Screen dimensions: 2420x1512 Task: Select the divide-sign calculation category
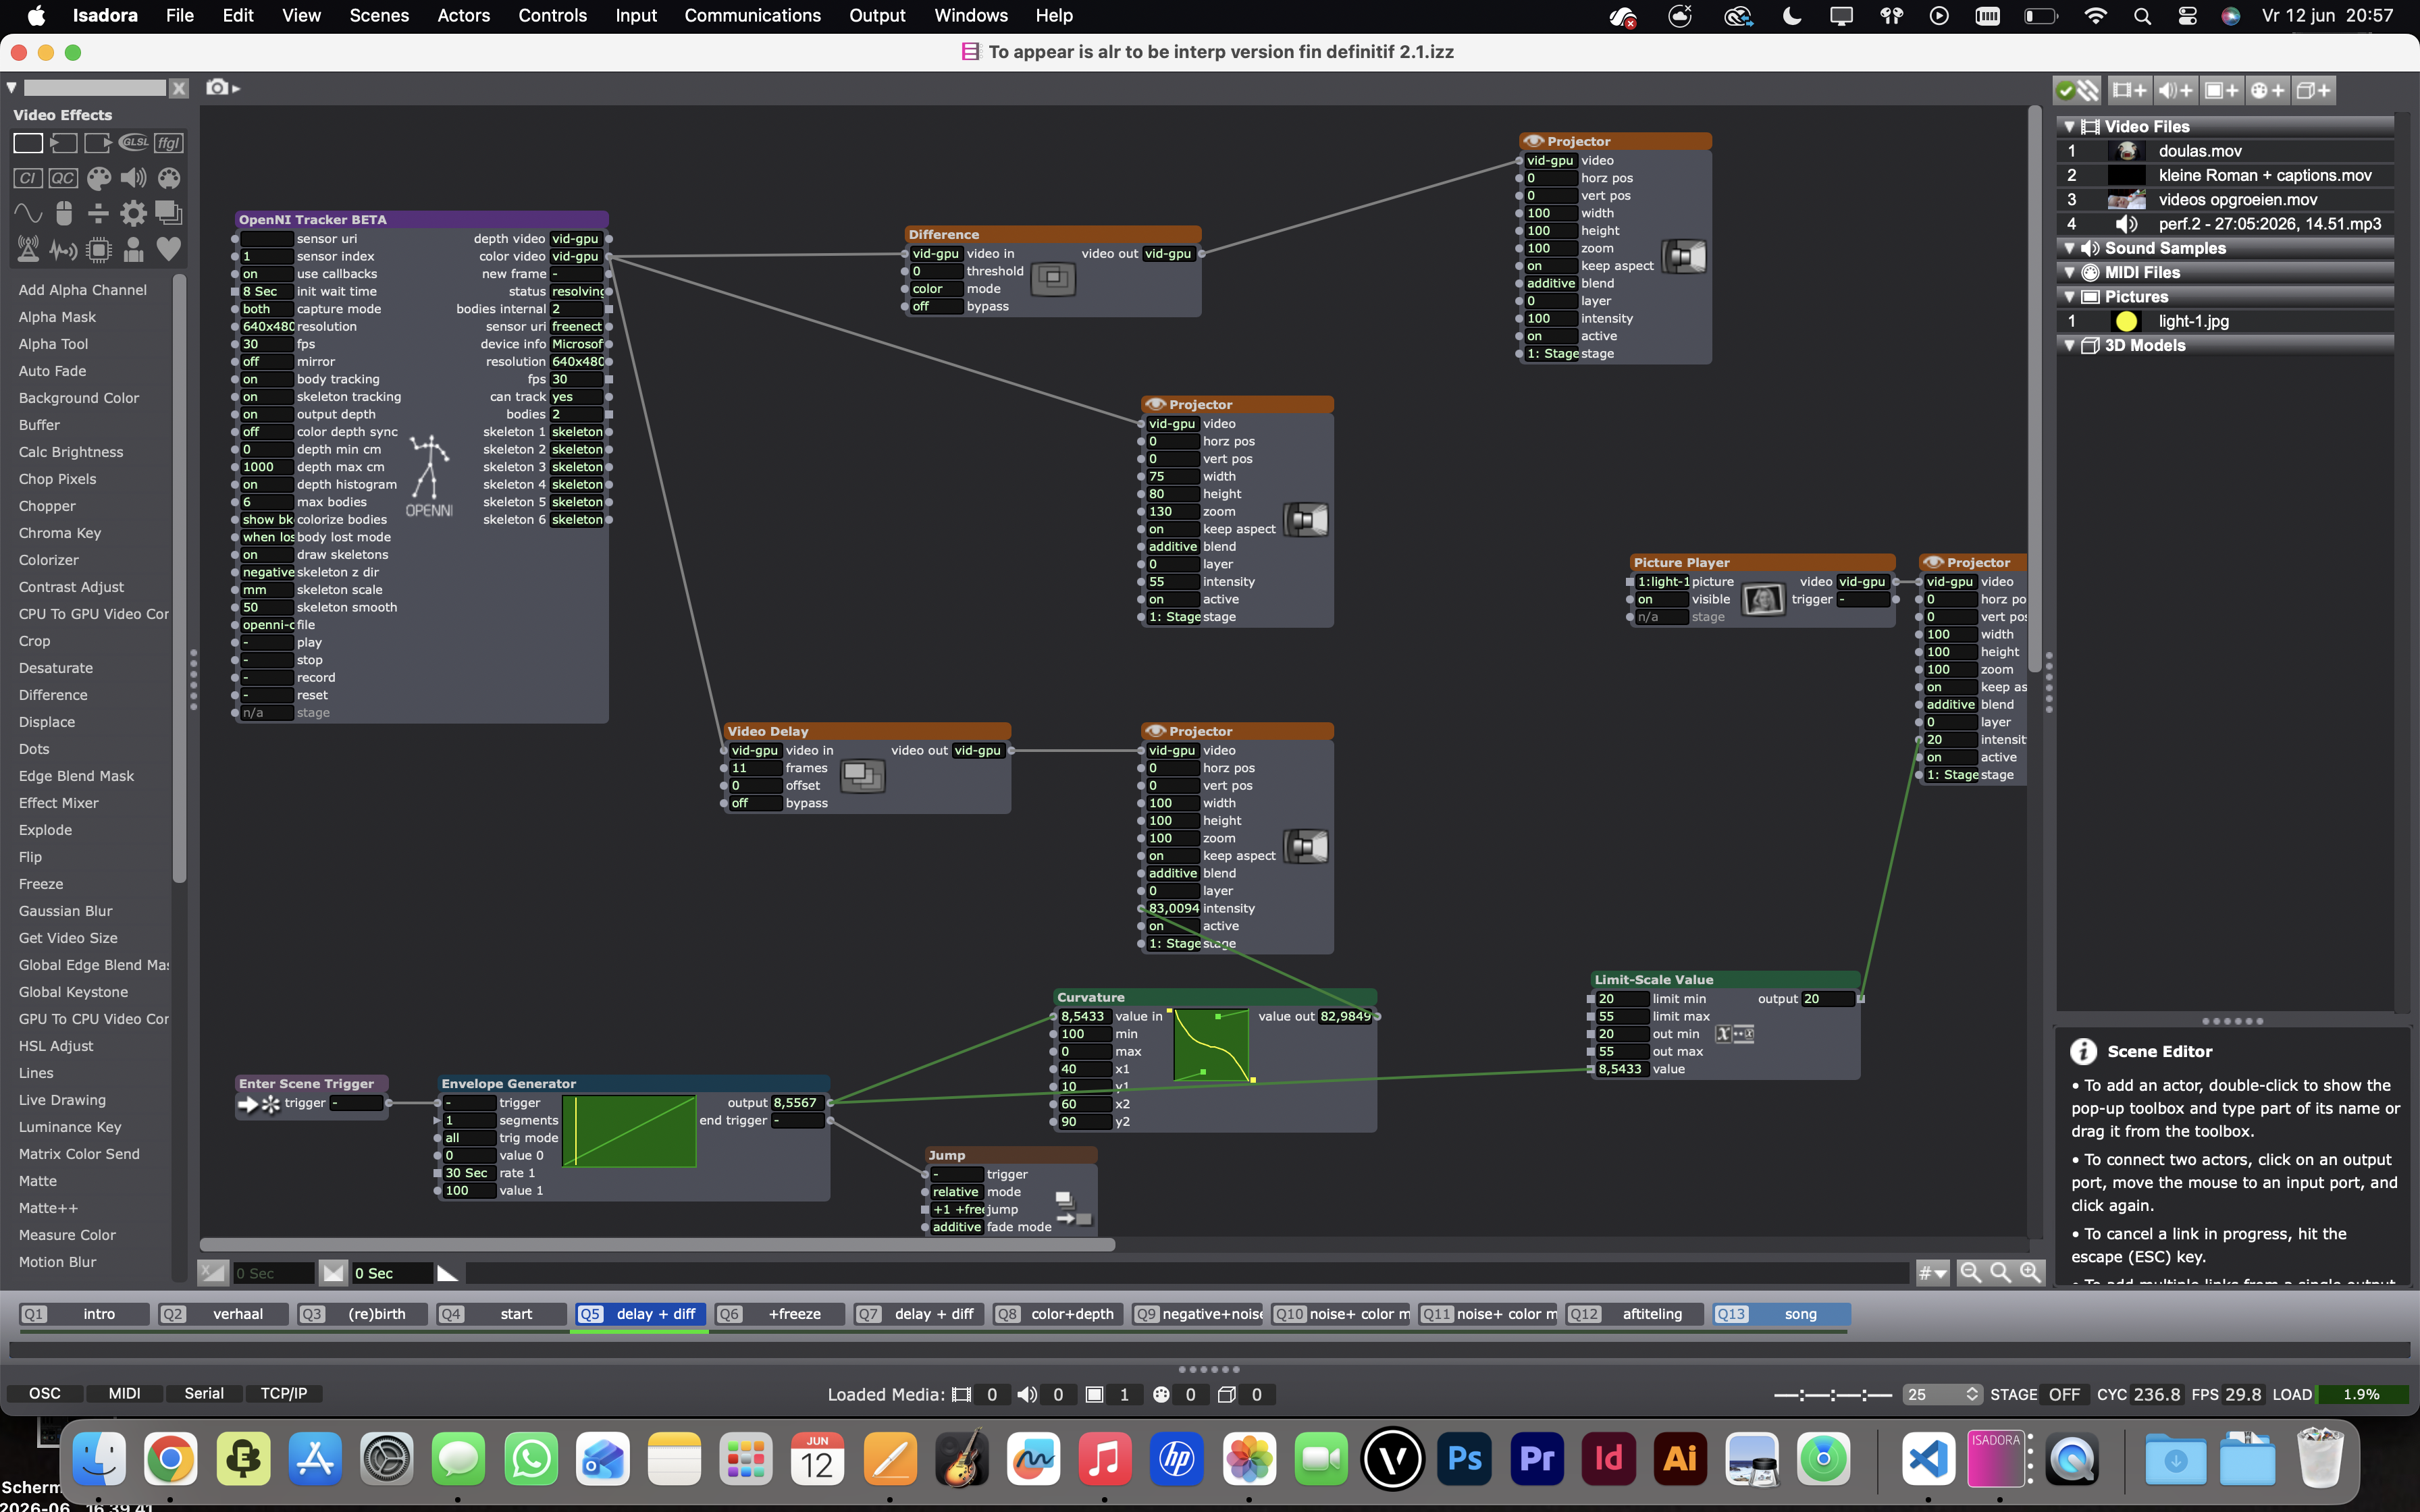(x=98, y=213)
